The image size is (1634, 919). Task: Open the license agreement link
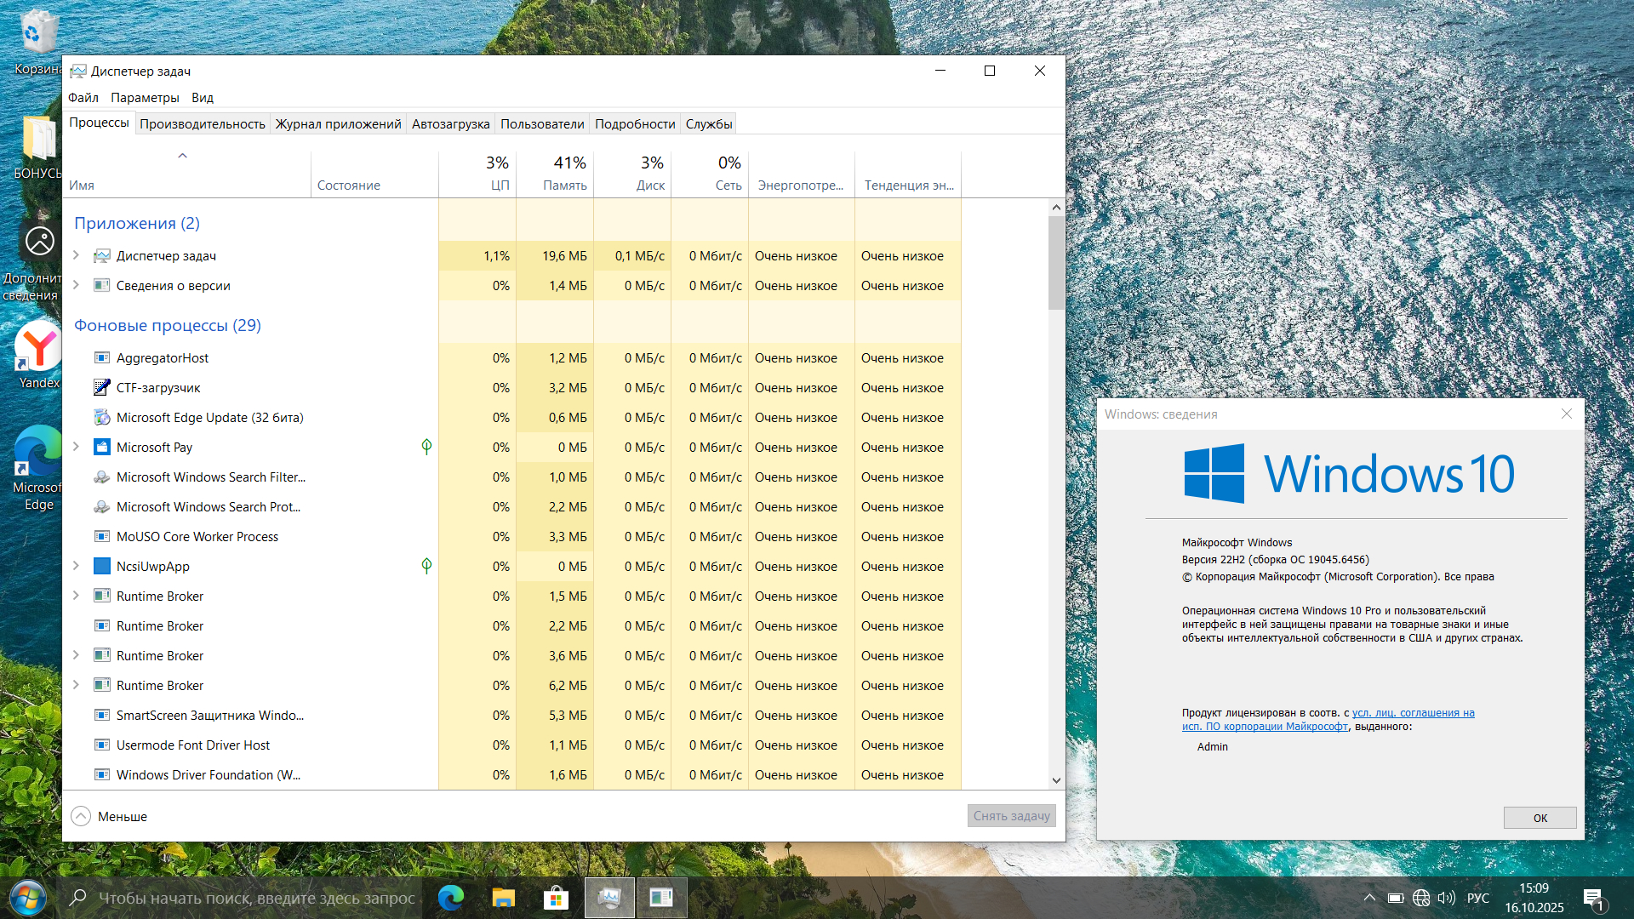coord(1413,713)
